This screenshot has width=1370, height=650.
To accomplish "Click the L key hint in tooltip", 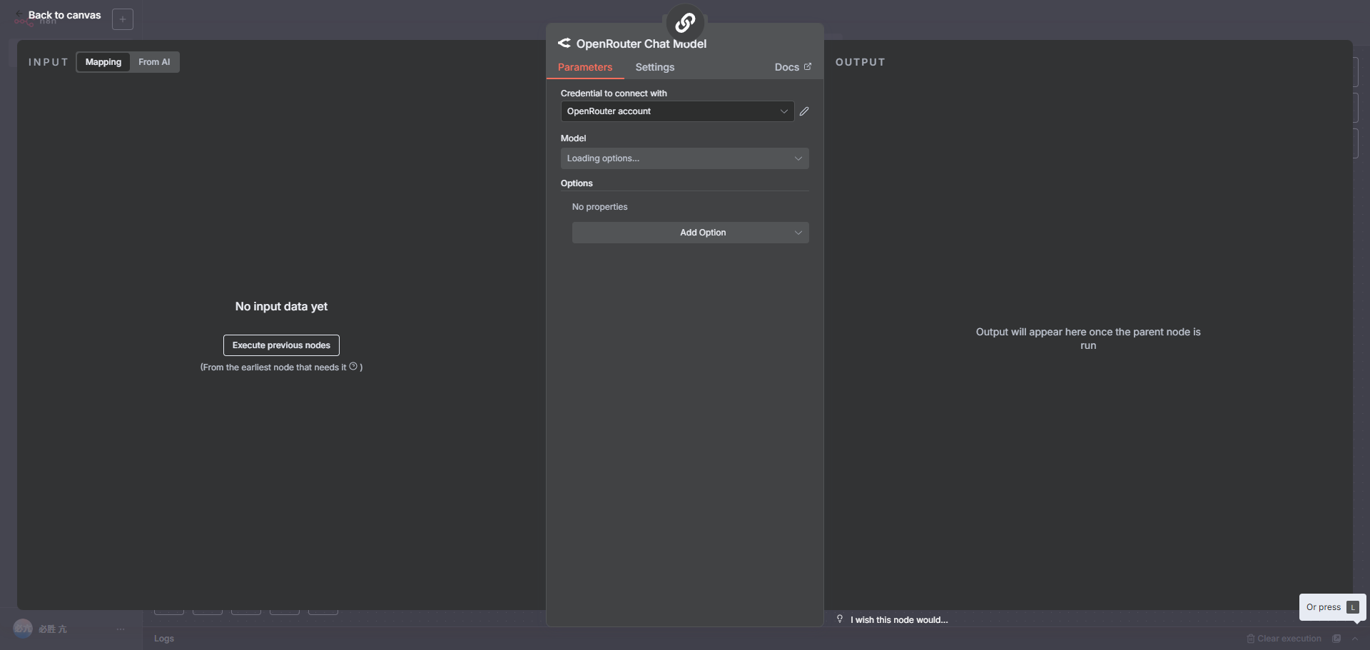I will tap(1353, 607).
